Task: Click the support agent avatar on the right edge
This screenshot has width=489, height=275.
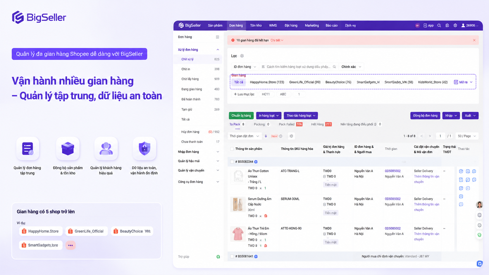Action: pos(479,205)
